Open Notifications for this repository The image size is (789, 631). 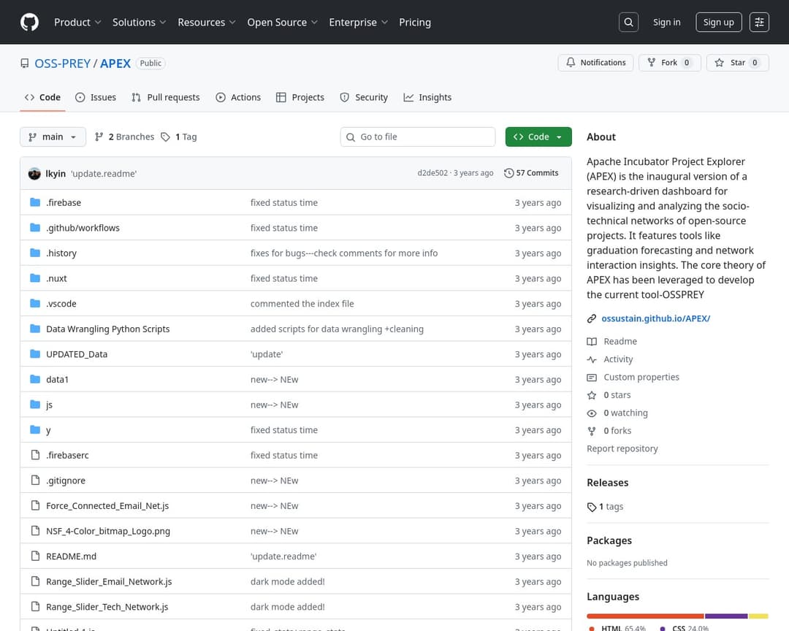click(x=596, y=63)
